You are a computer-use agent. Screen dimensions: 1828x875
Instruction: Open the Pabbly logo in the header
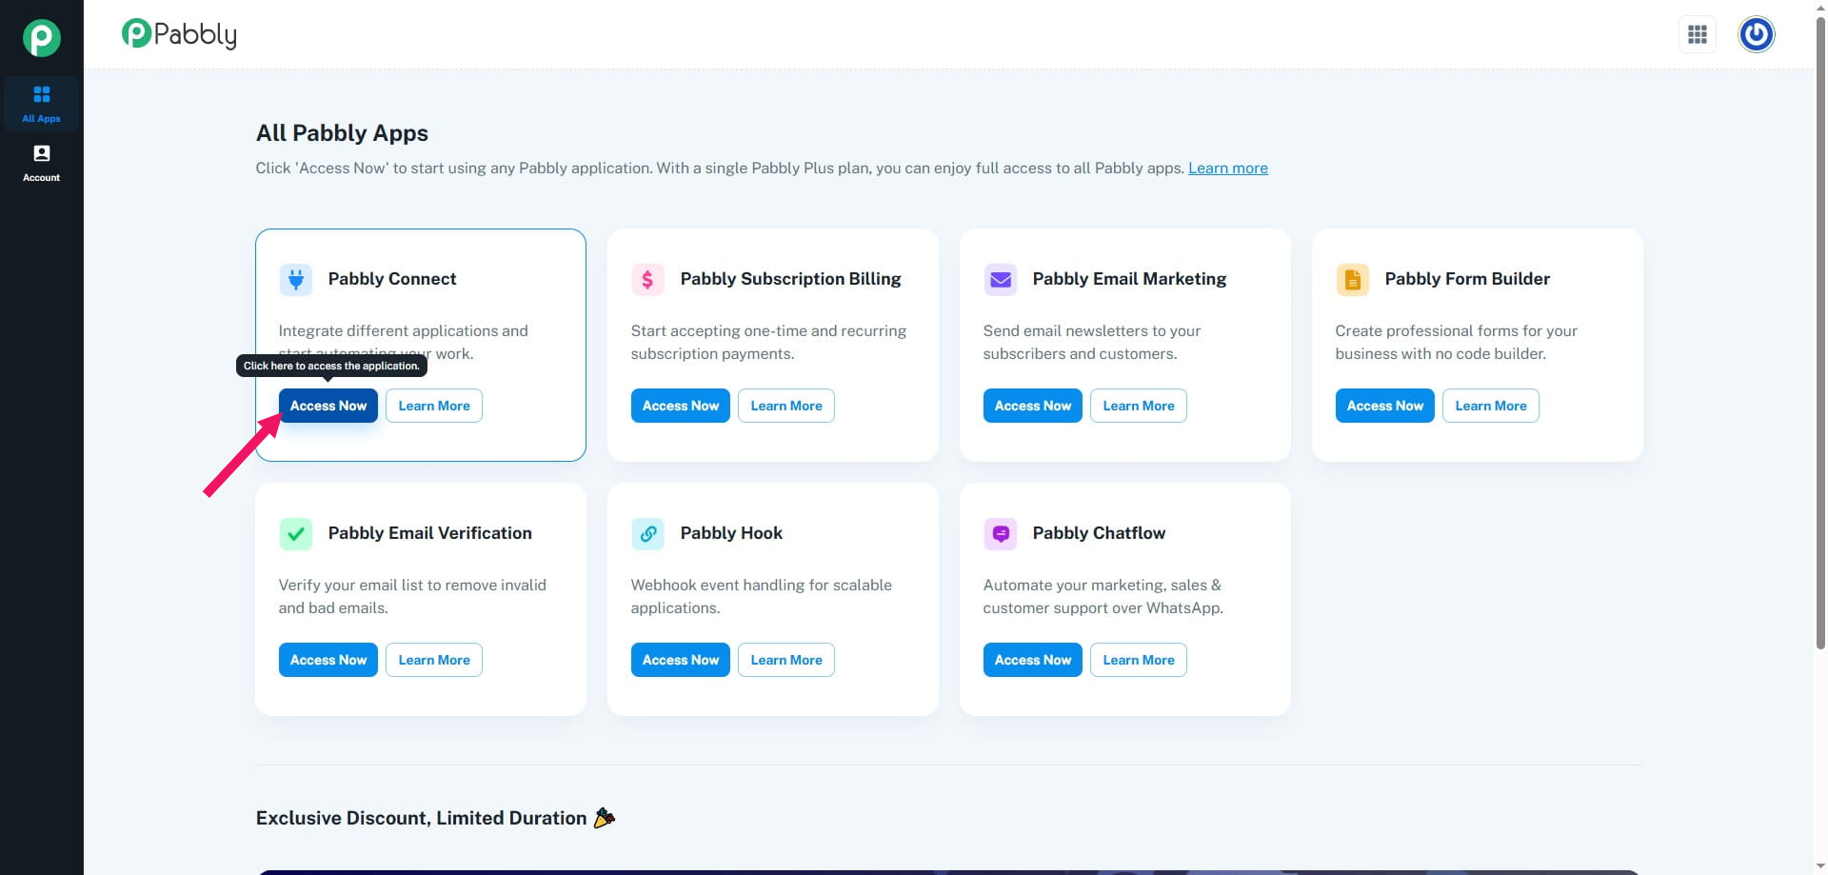point(178,33)
